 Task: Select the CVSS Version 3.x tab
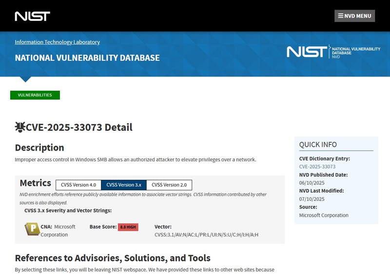tap(124, 185)
